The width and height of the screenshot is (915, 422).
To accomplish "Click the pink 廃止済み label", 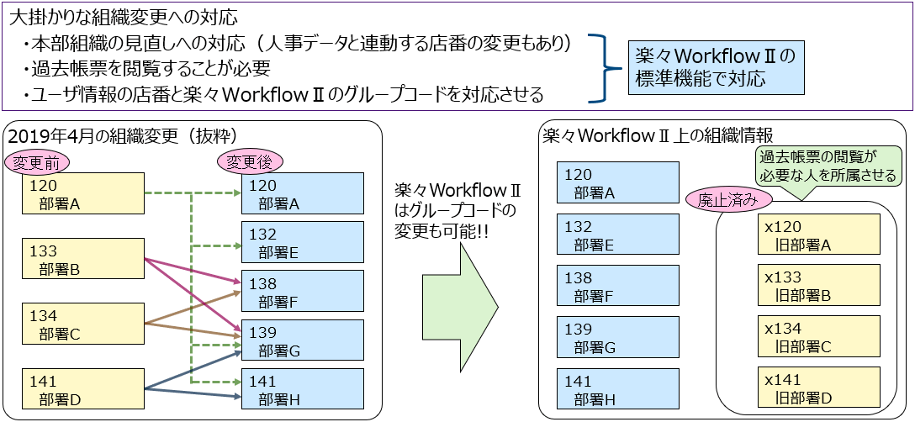I will (x=729, y=200).
